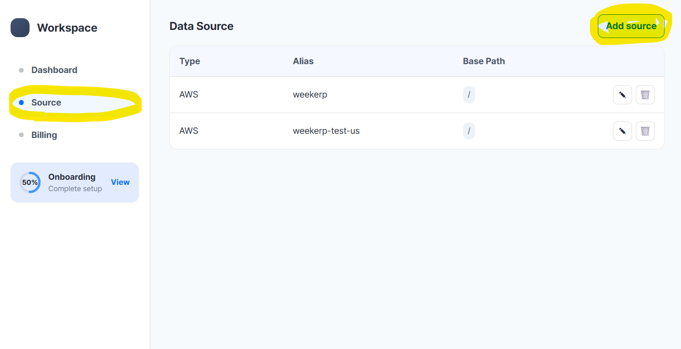Screen dimensions: 681x349
Task: Select the weekerp-test-us alias cell
Action: [x=326, y=131]
